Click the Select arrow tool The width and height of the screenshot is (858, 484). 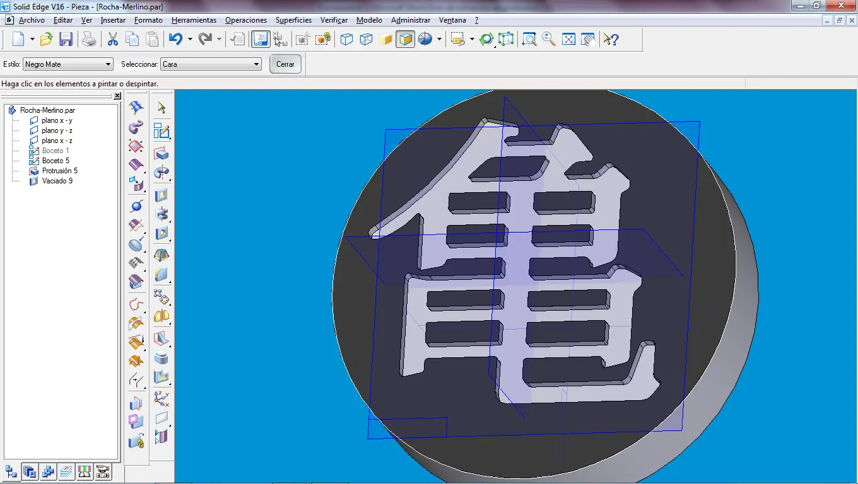162,108
